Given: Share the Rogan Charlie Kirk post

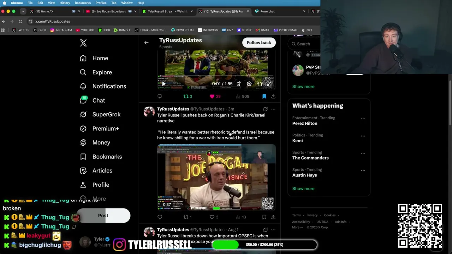Looking at the screenshot, I should tap(273, 217).
